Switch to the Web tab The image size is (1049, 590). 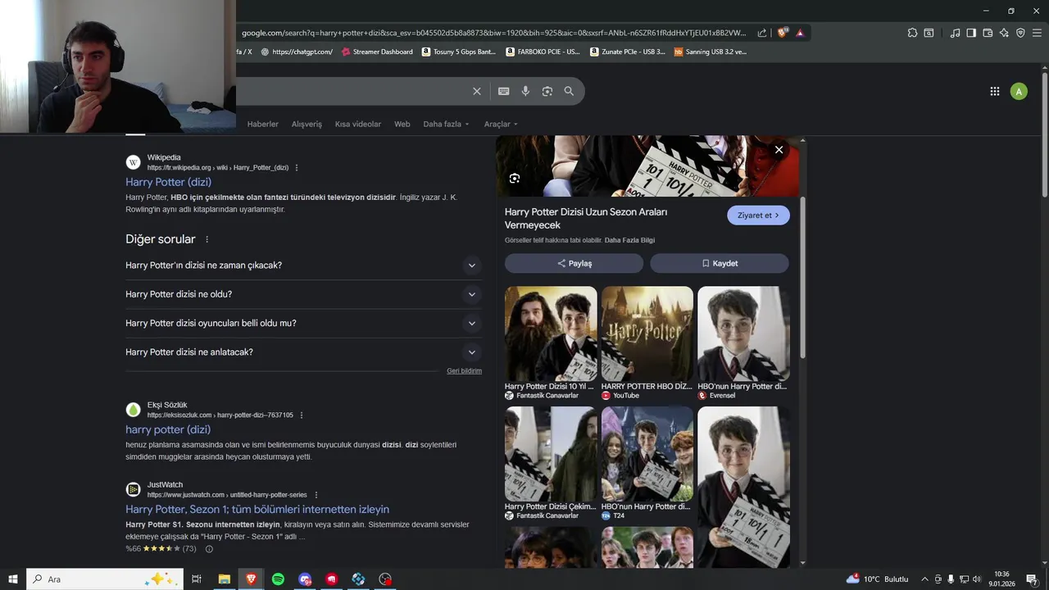402,125
